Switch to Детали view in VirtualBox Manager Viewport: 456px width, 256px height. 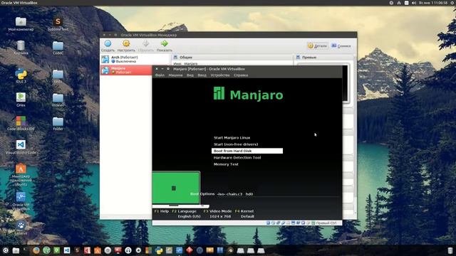coord(317,46)
